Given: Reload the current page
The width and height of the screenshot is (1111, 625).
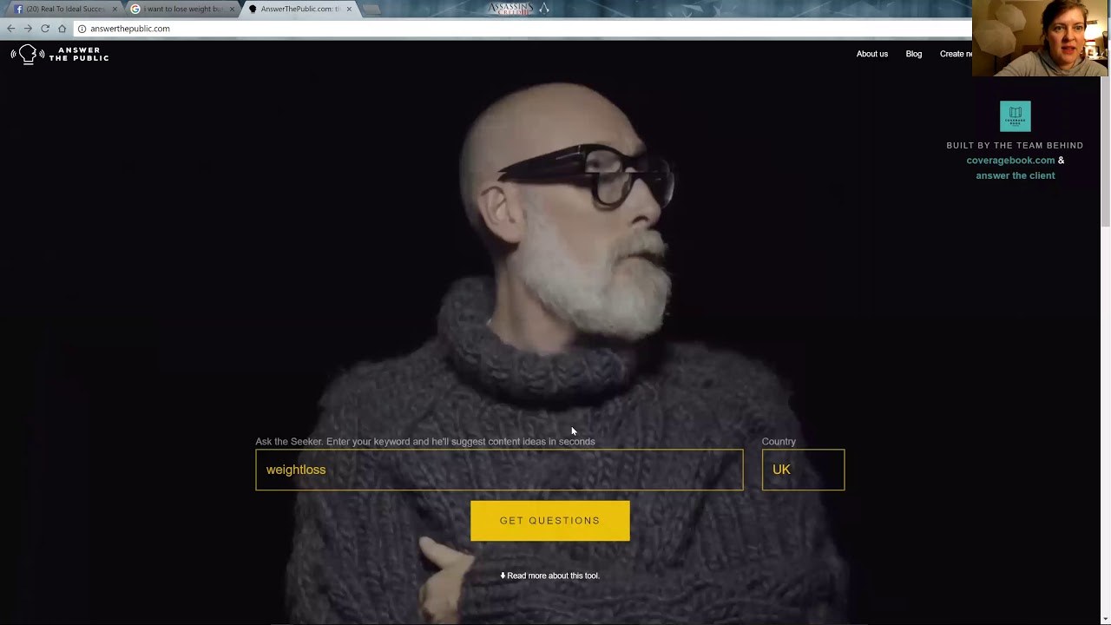Looking at the screenshot, I should (45, 29).
